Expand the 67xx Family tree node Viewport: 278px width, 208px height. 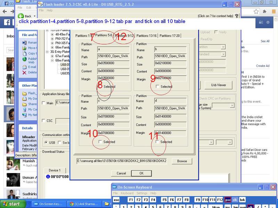tap(52, 56)
